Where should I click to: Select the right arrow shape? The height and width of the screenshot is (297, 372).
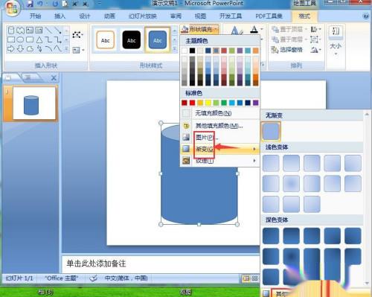(11, 48)
